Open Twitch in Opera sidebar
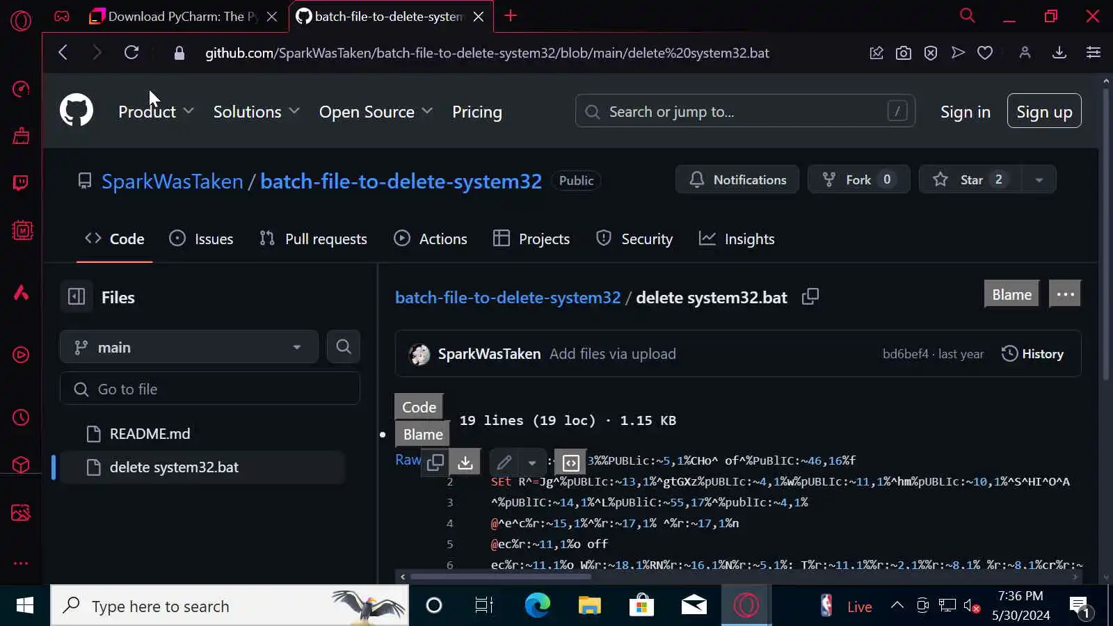Screen dimensions: 1113x626 pos(21,183)
